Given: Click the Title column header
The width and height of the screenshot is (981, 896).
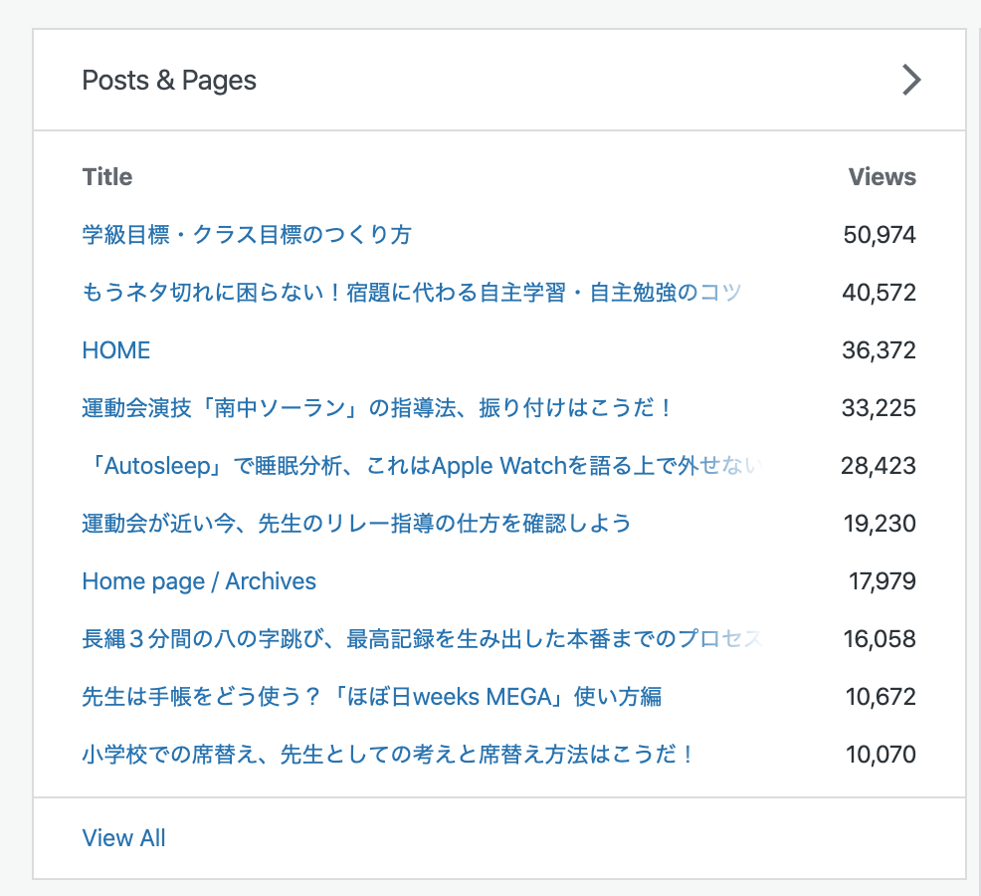Looking at the screenshot, I should [x=107, y=177].
